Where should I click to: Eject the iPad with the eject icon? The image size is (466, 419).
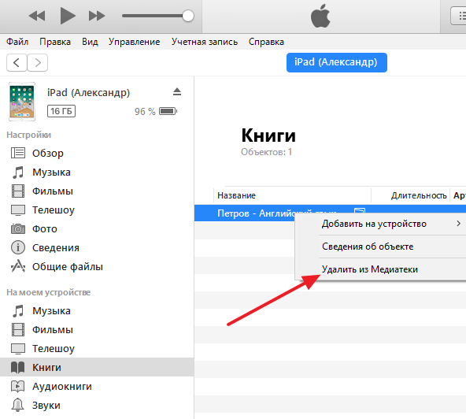(x=177, y=91)
